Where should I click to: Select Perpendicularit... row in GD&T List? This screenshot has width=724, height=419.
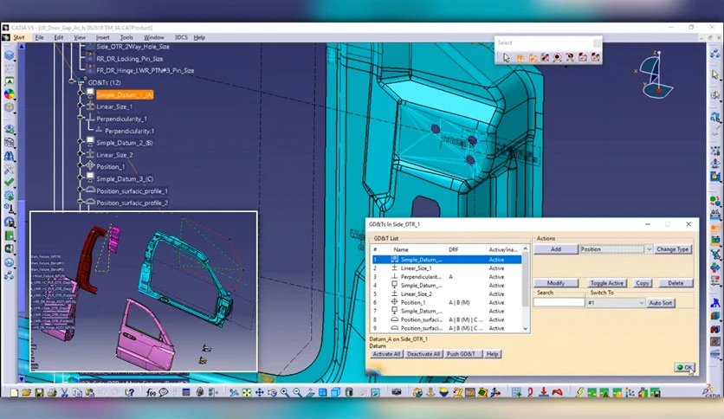tap(447, 276)
